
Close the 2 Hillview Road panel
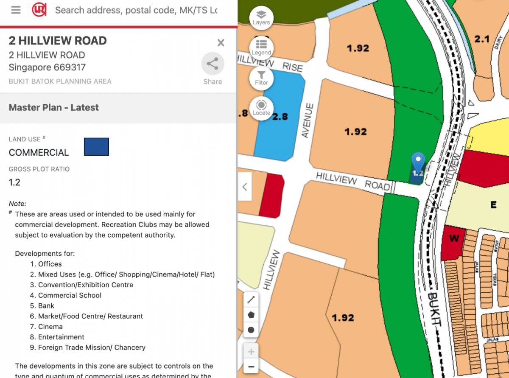(221, 42)
